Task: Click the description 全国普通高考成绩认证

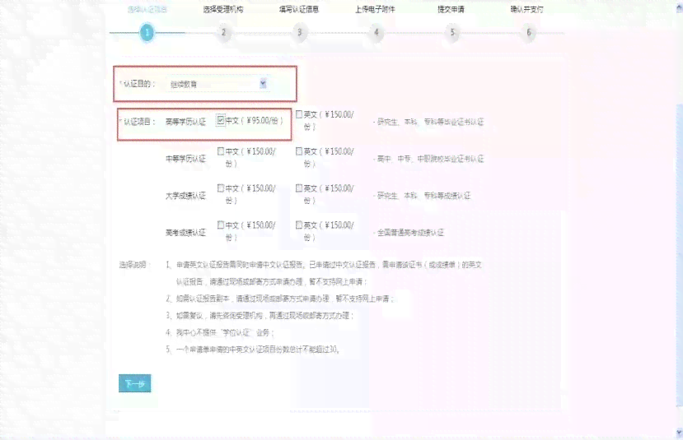Action: 409,233
